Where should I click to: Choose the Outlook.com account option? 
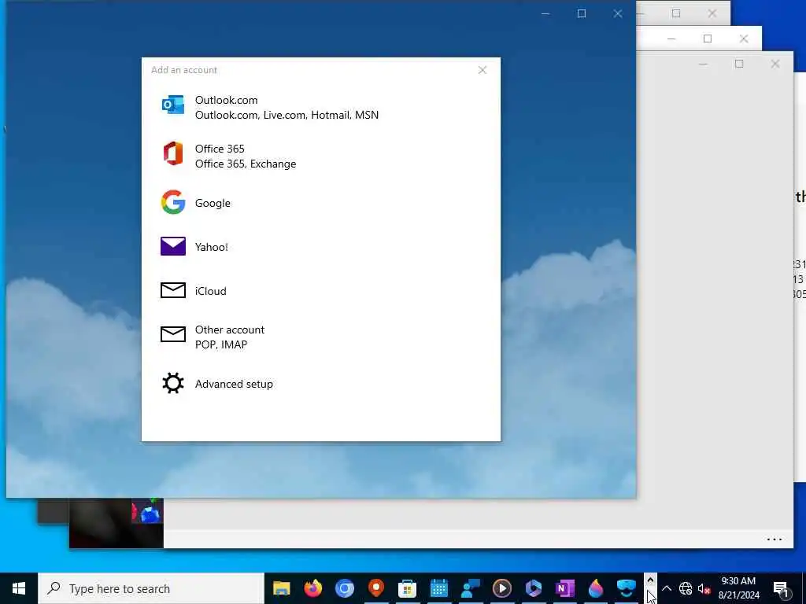tap(321, 107)
